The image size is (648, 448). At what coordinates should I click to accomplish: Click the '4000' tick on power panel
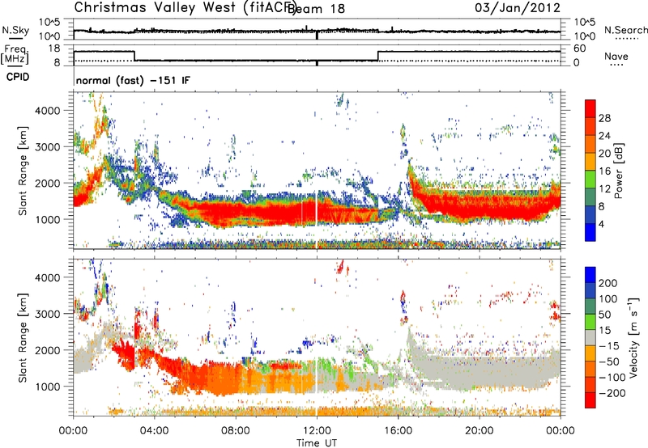click(x=47, y=111)
